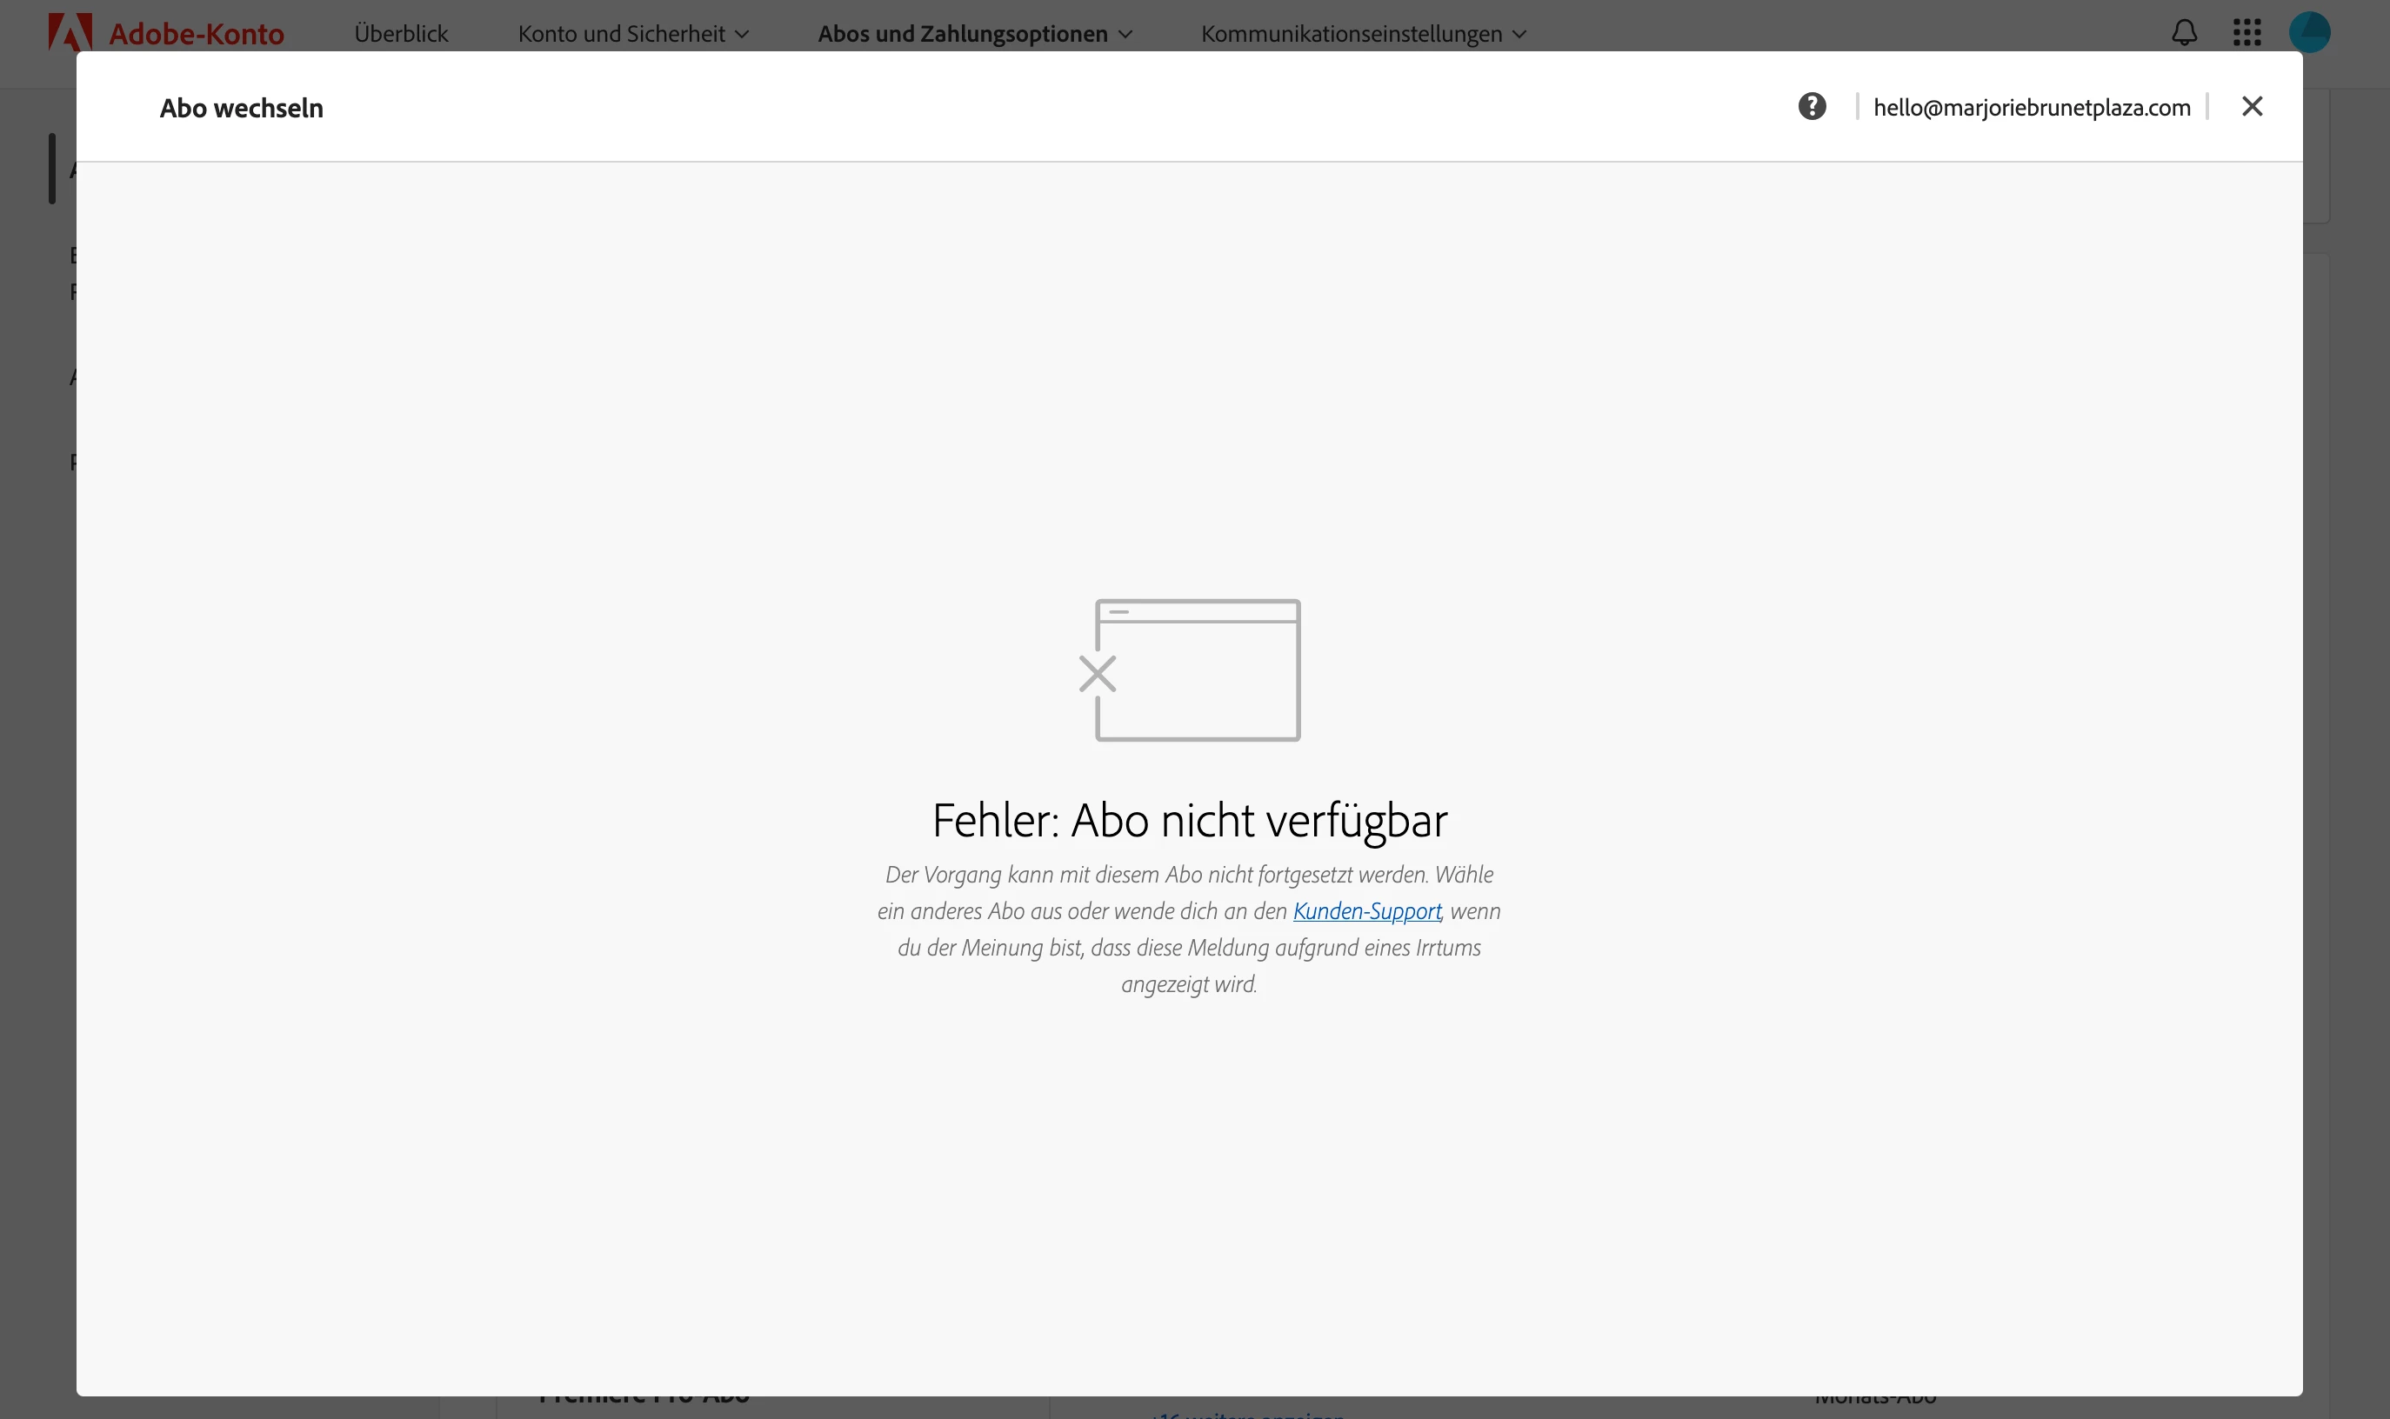Select the Kommunikationseinstellungen menu label
This screenshot has width=2390, height=1419.
[1351, 33]
